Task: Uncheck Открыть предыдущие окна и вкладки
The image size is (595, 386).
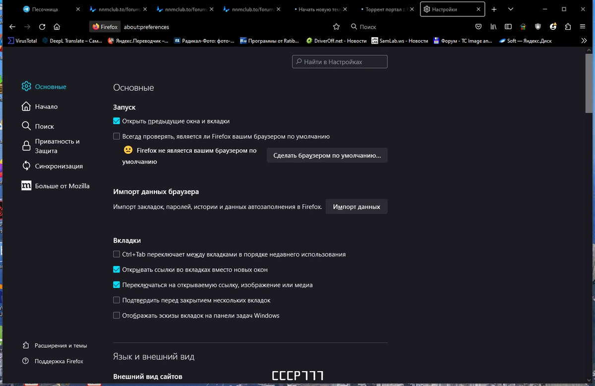Action: [117, 121]
